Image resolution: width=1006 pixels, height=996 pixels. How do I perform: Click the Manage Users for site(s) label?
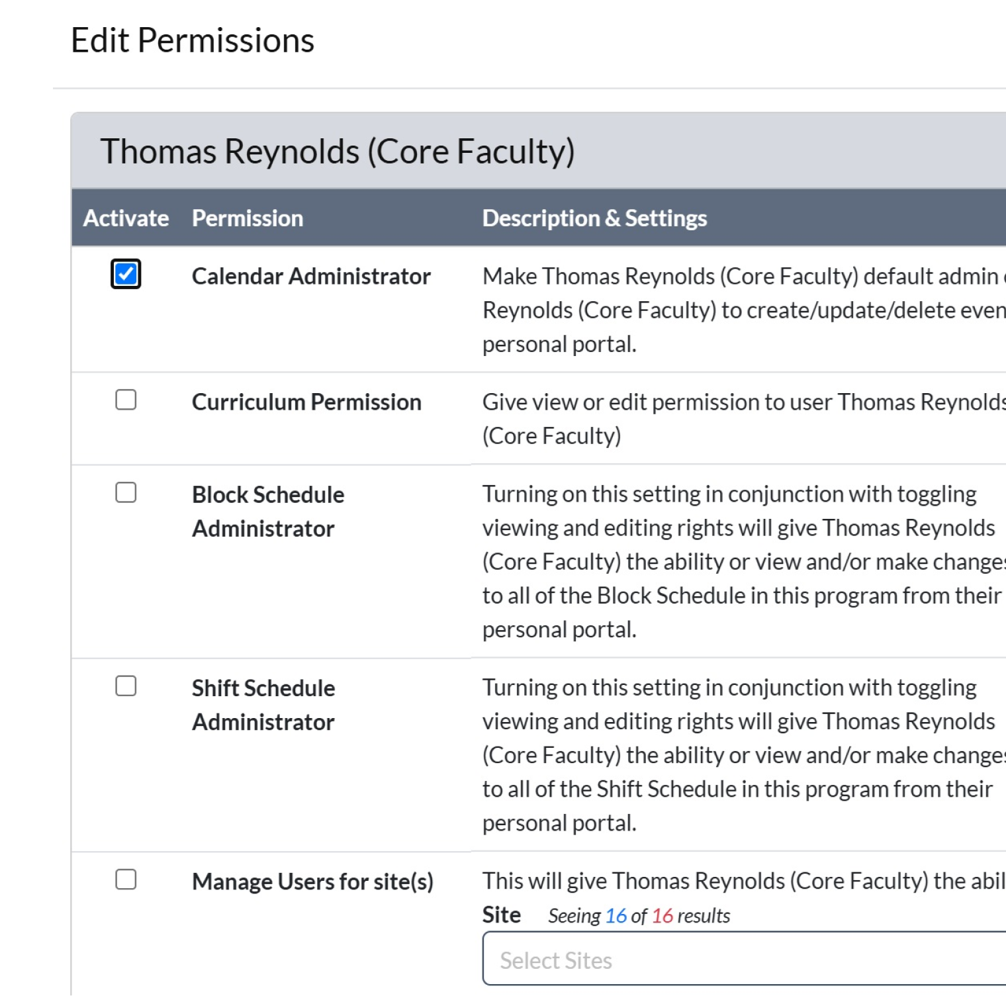[312, 881]
